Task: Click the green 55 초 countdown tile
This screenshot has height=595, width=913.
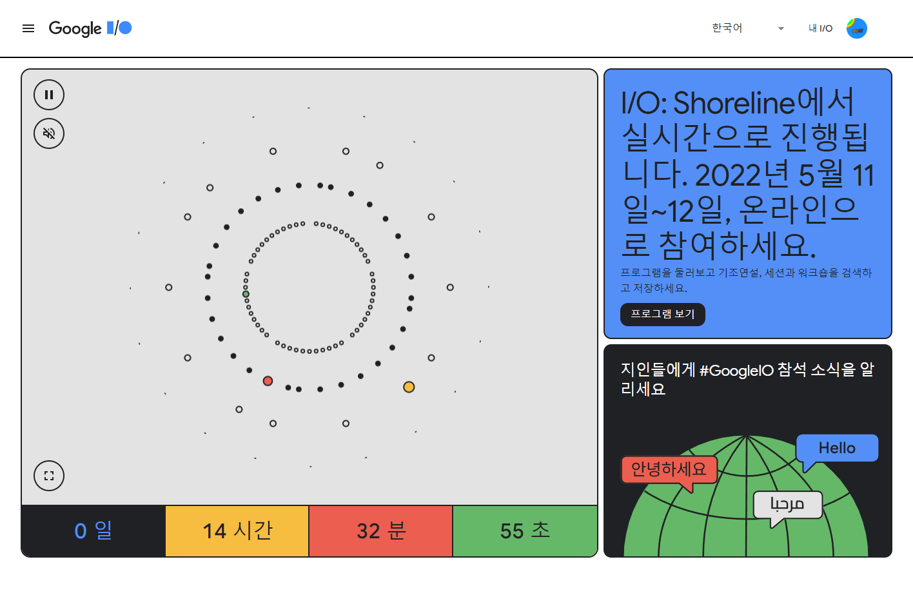Action: tap(525, 531)
